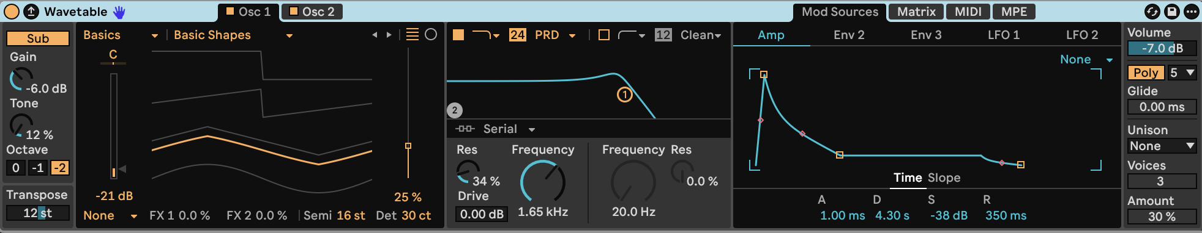The width and height of the screenshot is (1202, 233).
Task: Toggle Filter 1 on/off square
Action: pos(458,35)
